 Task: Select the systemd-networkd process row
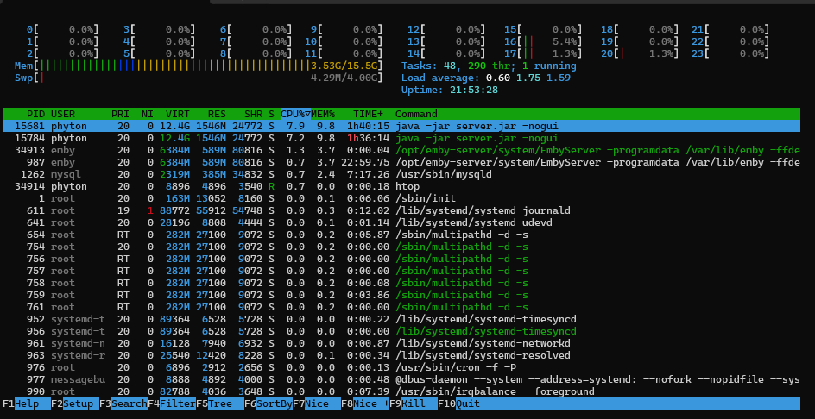pyautogui.click(x=401, y=343)
